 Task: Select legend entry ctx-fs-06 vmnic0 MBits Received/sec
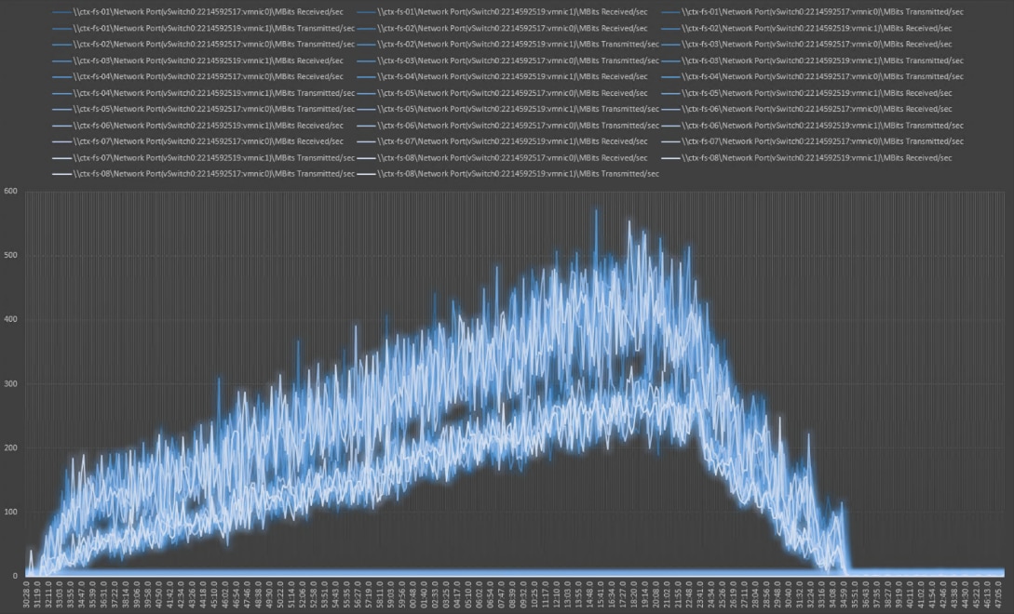point(807,109)
